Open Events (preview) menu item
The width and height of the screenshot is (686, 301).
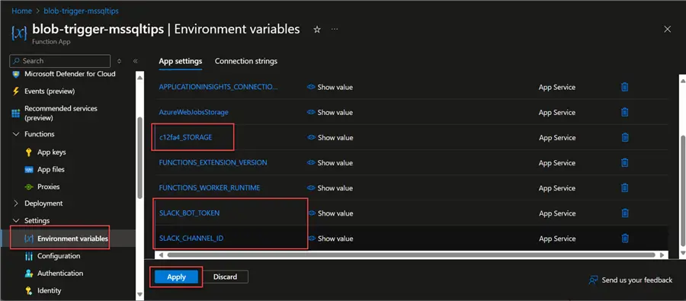pyautogui.click(x=50, y=91)
